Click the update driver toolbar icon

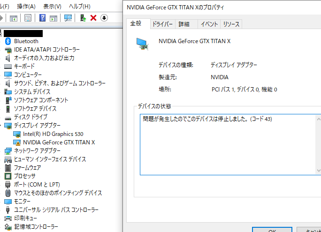pyautogui.click(x=83, y=18)
